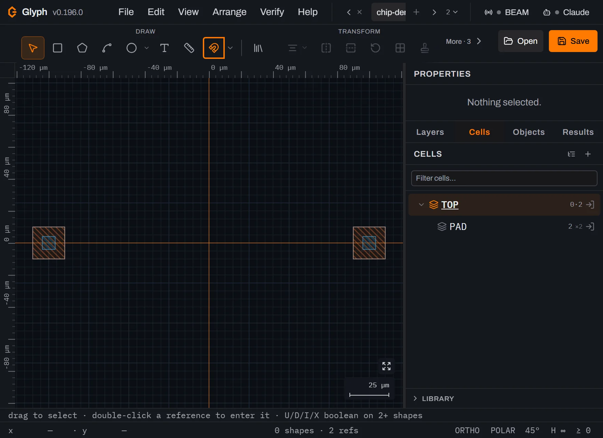Toggle the H ∞ hierarchy depth setting

(558, 430)
